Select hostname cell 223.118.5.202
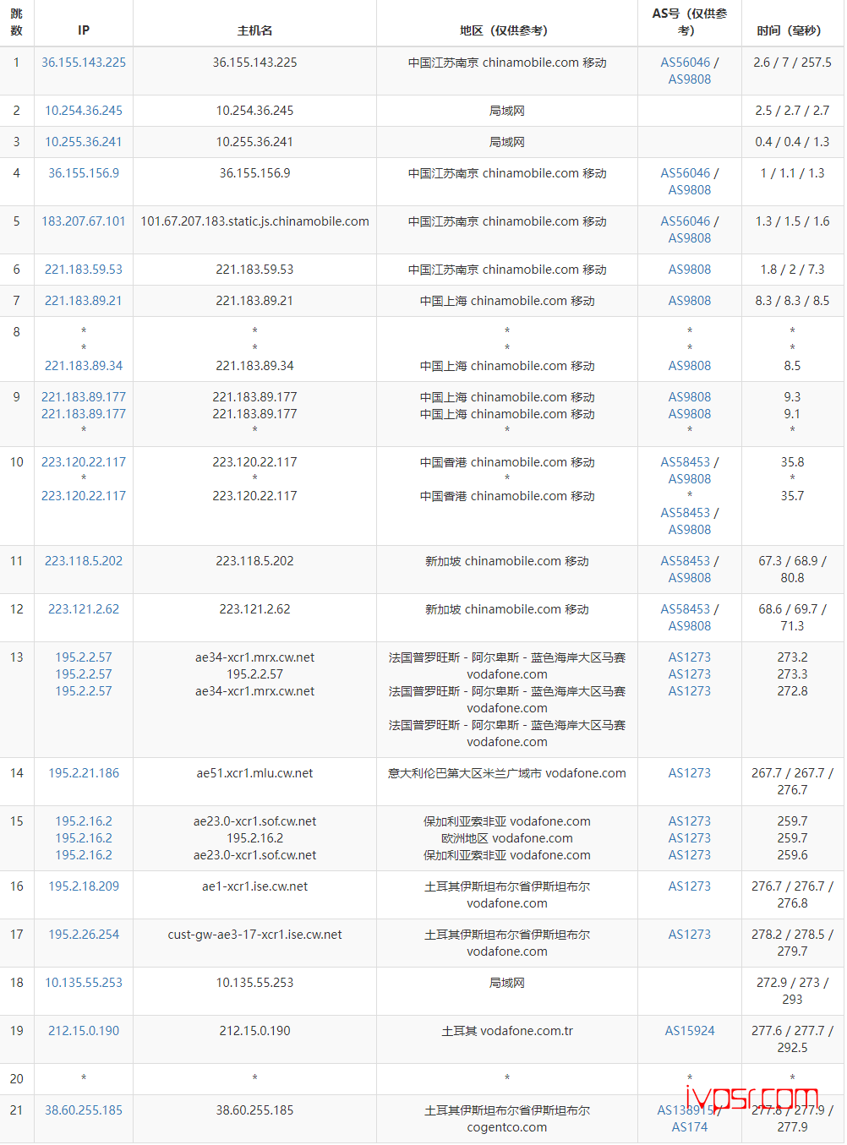The width and height of the screenshot is (847, 1145). (x=254, y=561)
